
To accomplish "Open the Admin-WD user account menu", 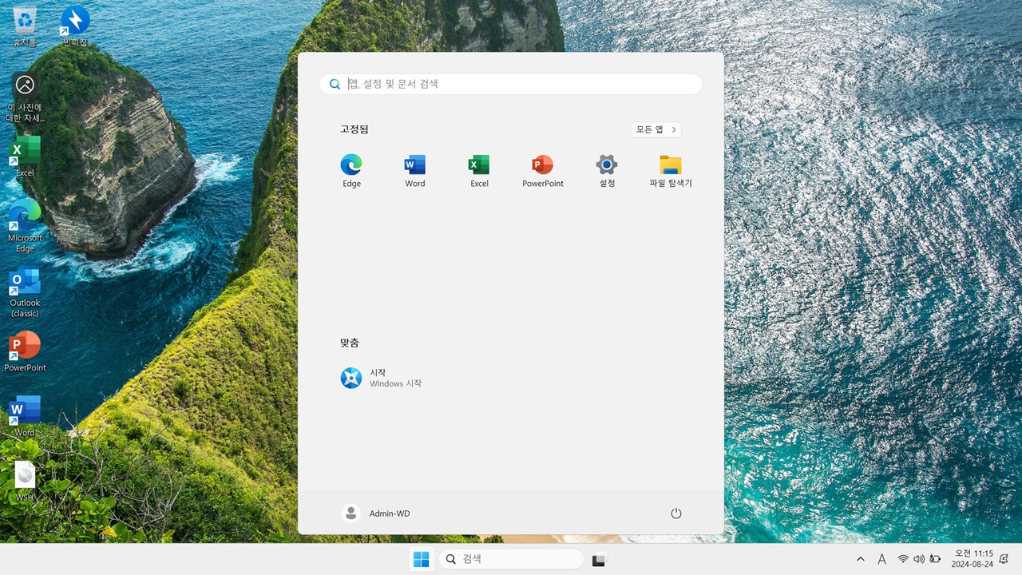I will click(376, 514).
